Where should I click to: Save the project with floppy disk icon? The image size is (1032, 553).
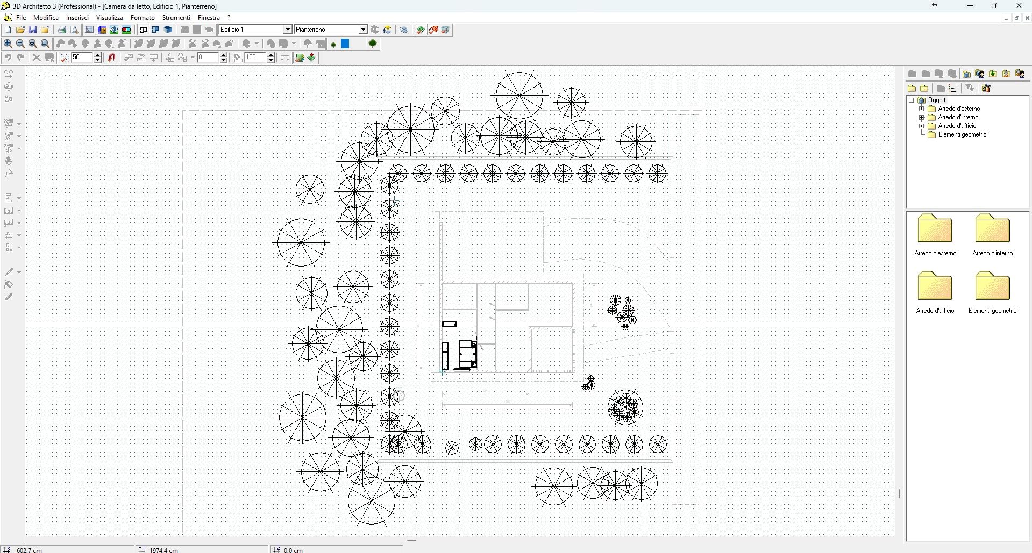point(33,30)
